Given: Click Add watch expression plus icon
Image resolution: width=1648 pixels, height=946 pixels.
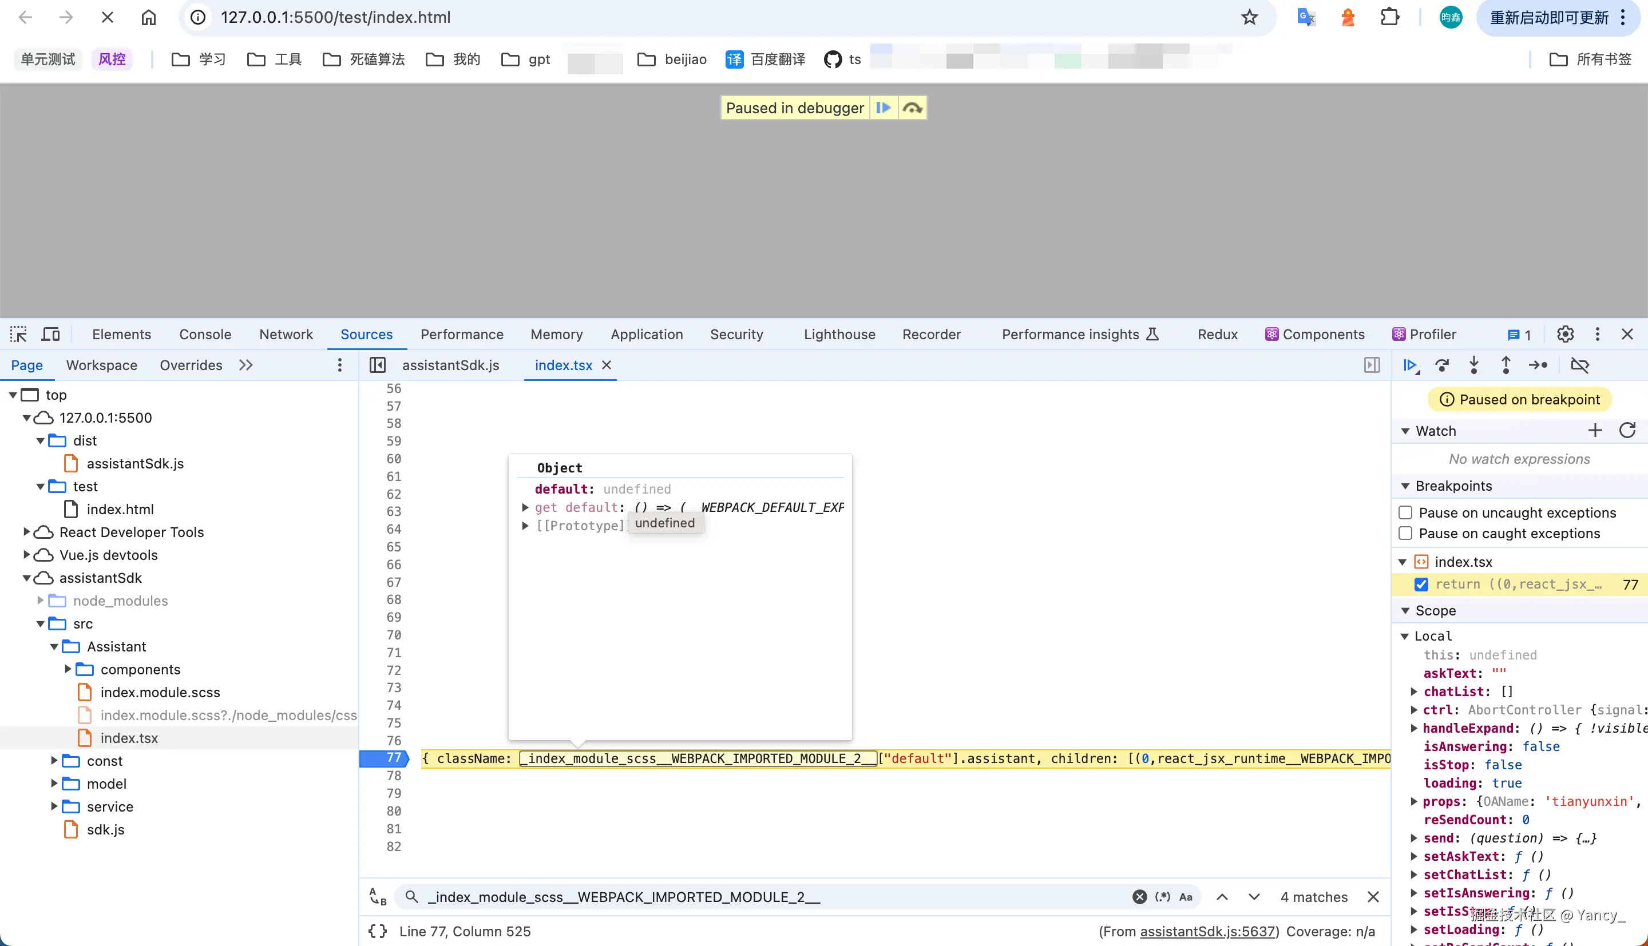Looking at the screenshot, I should click(1595, 430).
